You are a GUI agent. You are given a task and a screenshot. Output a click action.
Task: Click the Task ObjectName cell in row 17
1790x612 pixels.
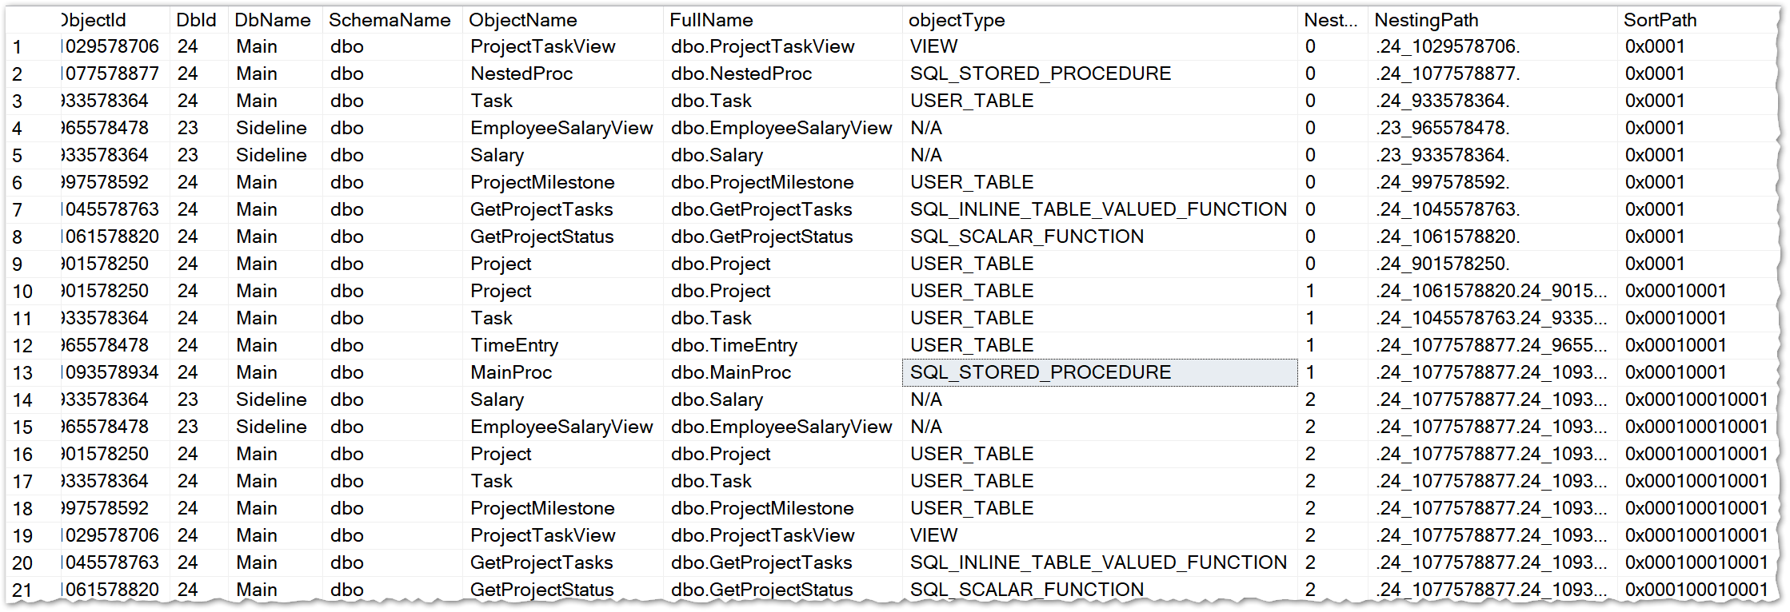[562, 481]
